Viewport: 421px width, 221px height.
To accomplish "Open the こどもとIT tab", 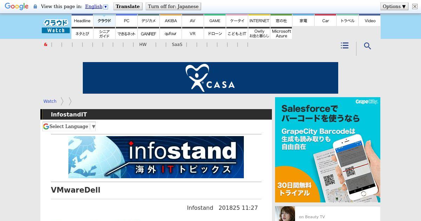I will tap(237, 33).
